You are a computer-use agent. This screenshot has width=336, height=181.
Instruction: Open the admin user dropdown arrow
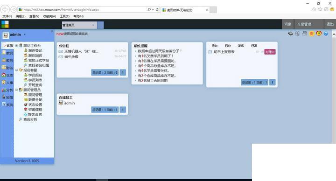[x=25, y=35]
